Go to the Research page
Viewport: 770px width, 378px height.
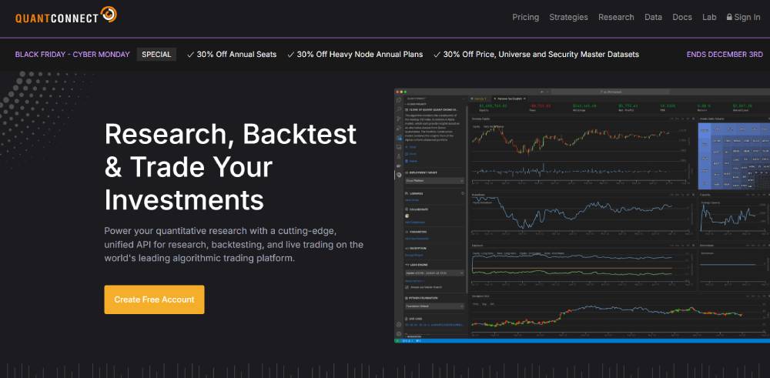616,17
